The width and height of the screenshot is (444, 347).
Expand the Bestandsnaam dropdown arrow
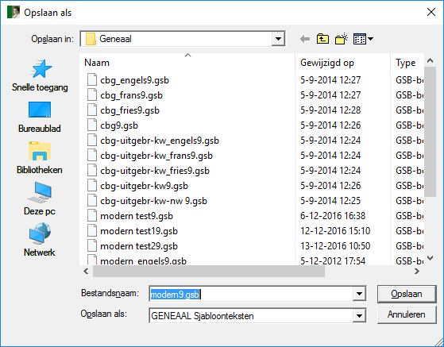tap(359, 294)
